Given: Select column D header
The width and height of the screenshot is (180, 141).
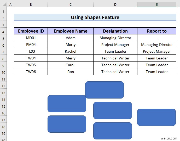Looking at the screenshot, I should click(115, 5).
